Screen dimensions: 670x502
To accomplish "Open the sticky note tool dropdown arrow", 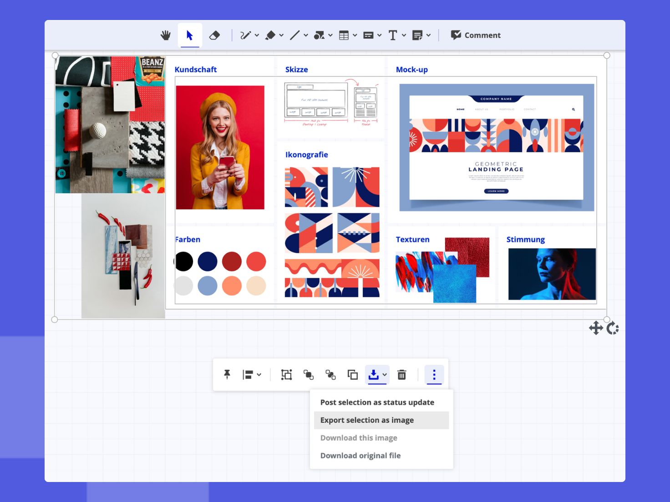I will [x=428, y=35].
